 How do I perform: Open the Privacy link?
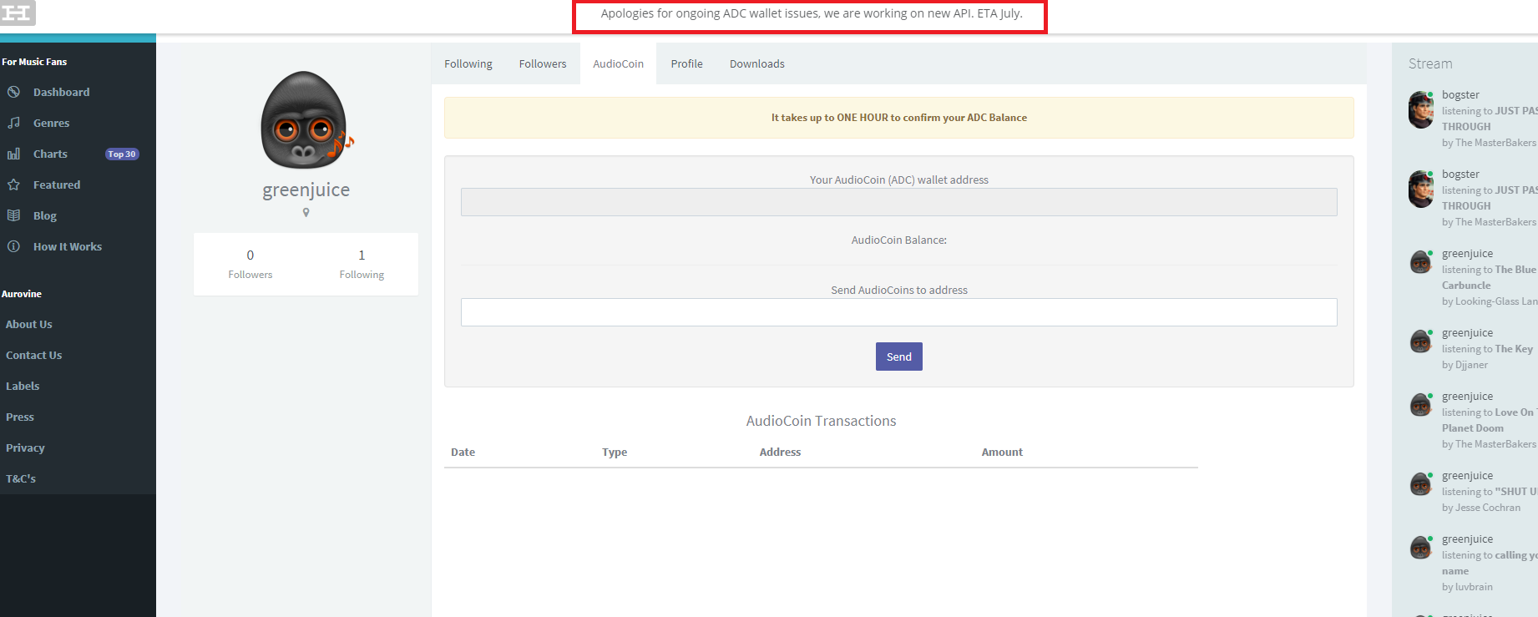pyautogui.click(x=25, y=448)
